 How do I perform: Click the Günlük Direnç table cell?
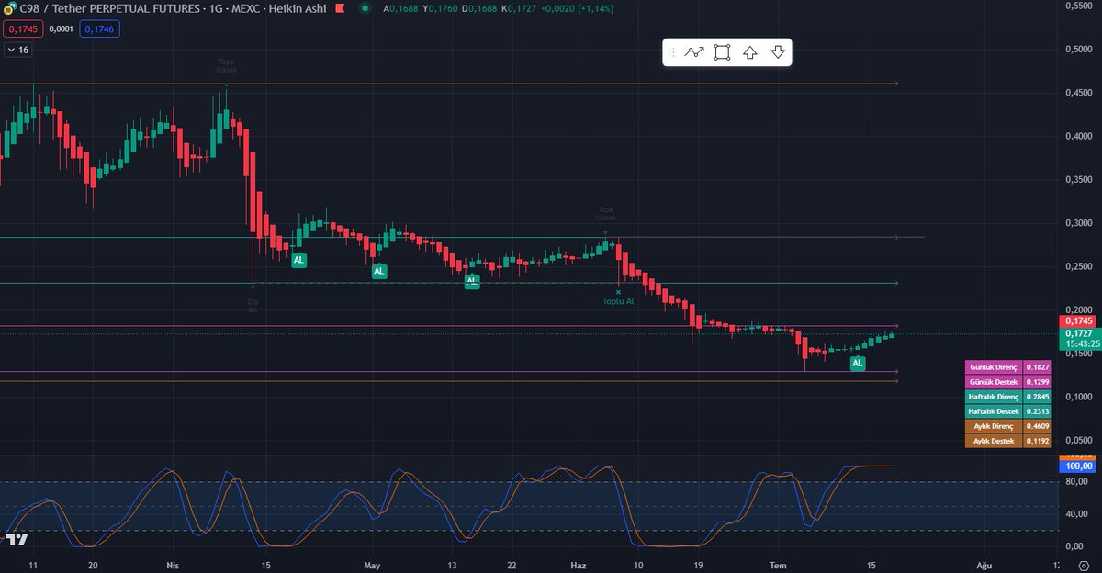tap(994, 367)
